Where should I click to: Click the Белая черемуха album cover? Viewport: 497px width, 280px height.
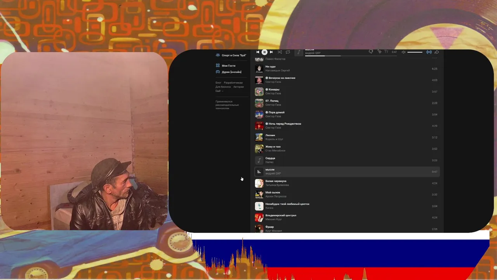coord(259,183)
